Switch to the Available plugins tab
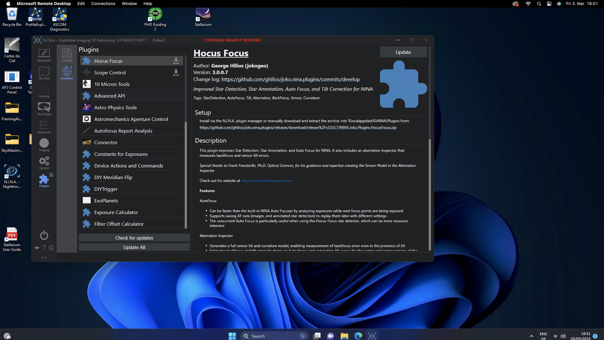The height and width of the screenshot is (340, 604). click(67, 73)
